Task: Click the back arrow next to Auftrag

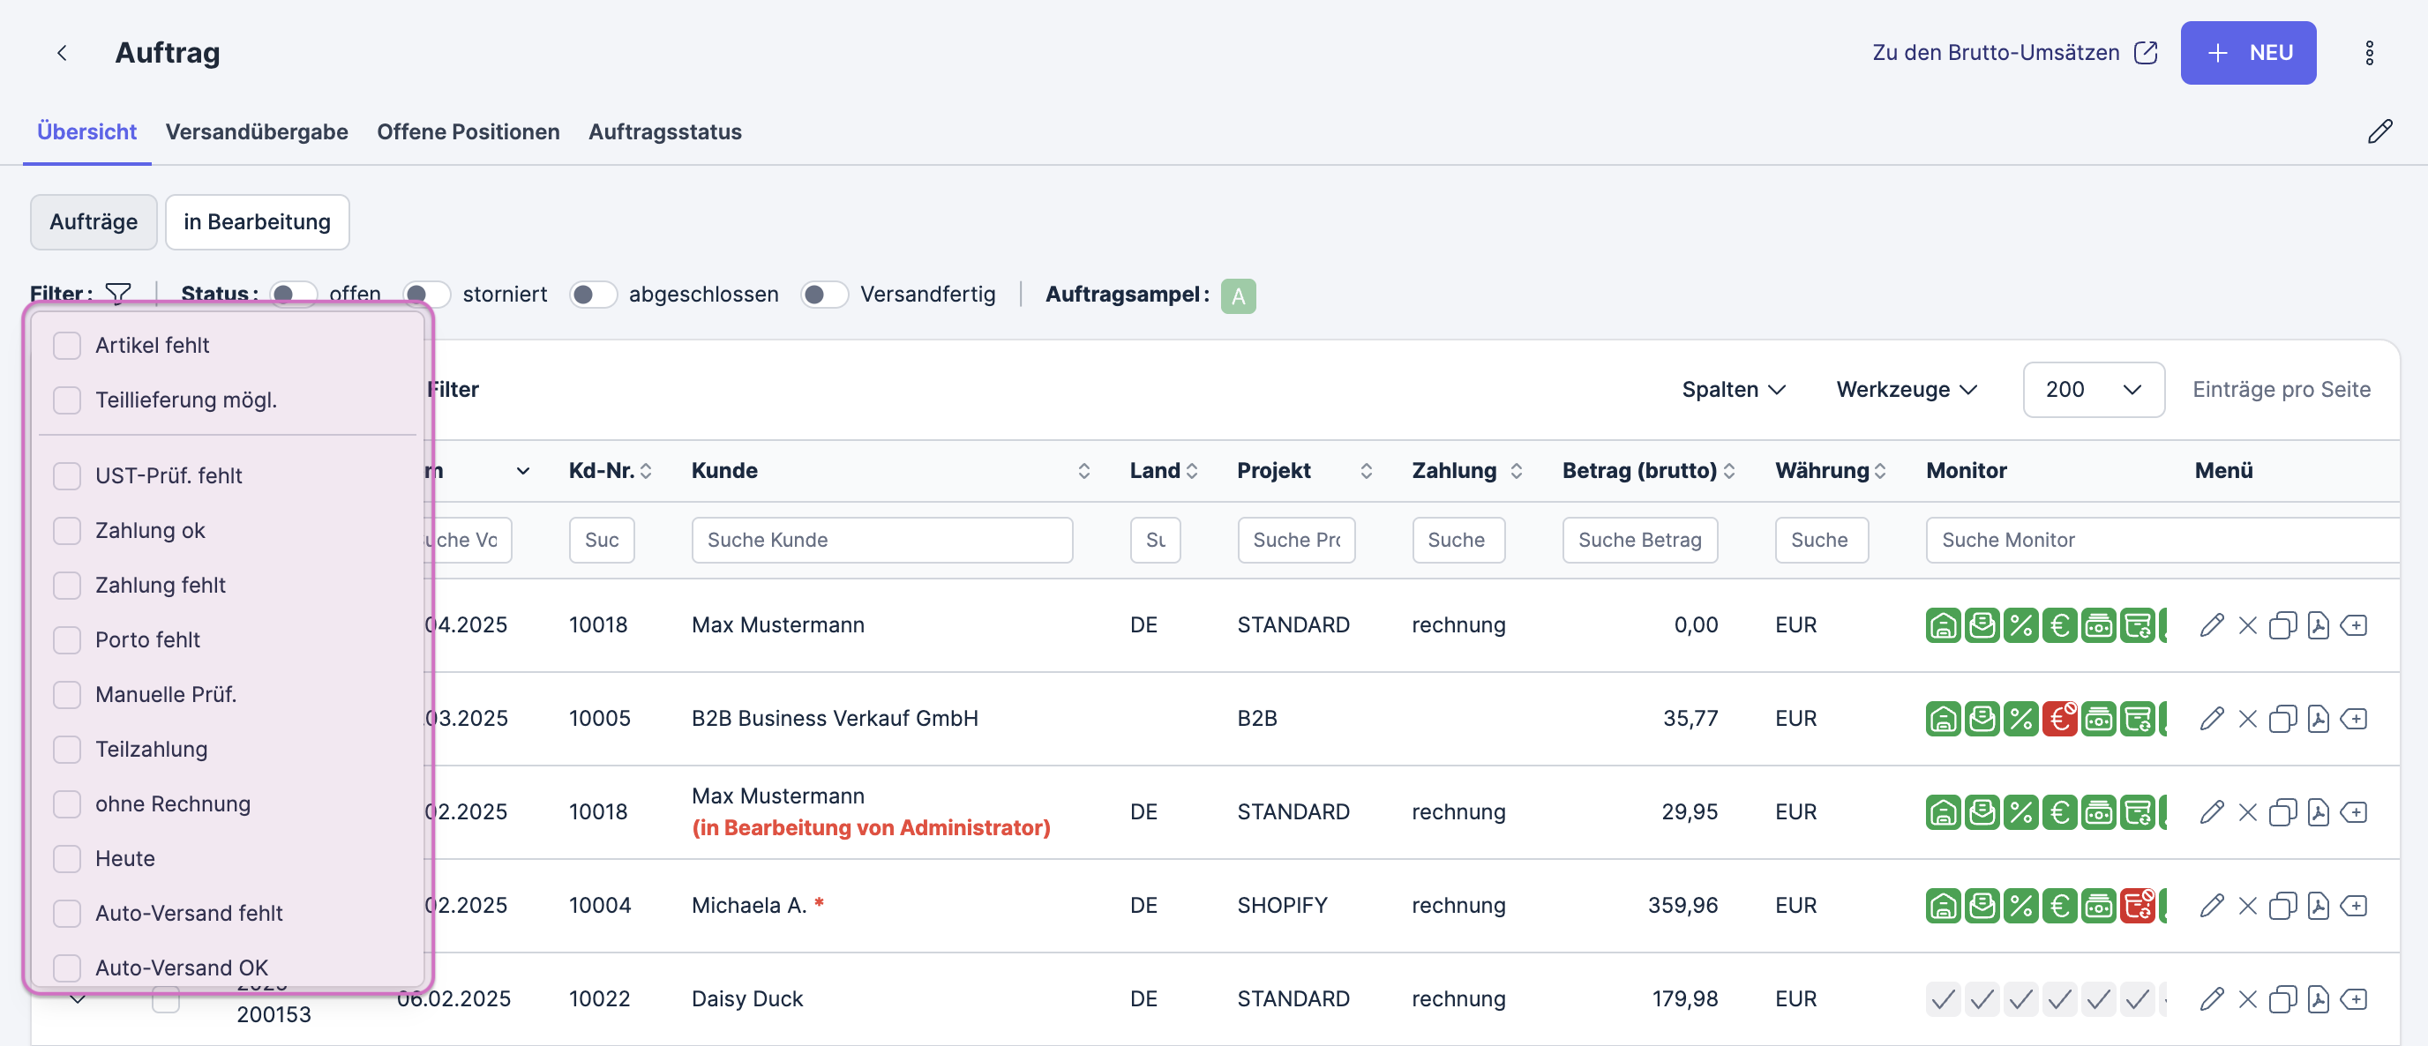Action: click(63, 53)
